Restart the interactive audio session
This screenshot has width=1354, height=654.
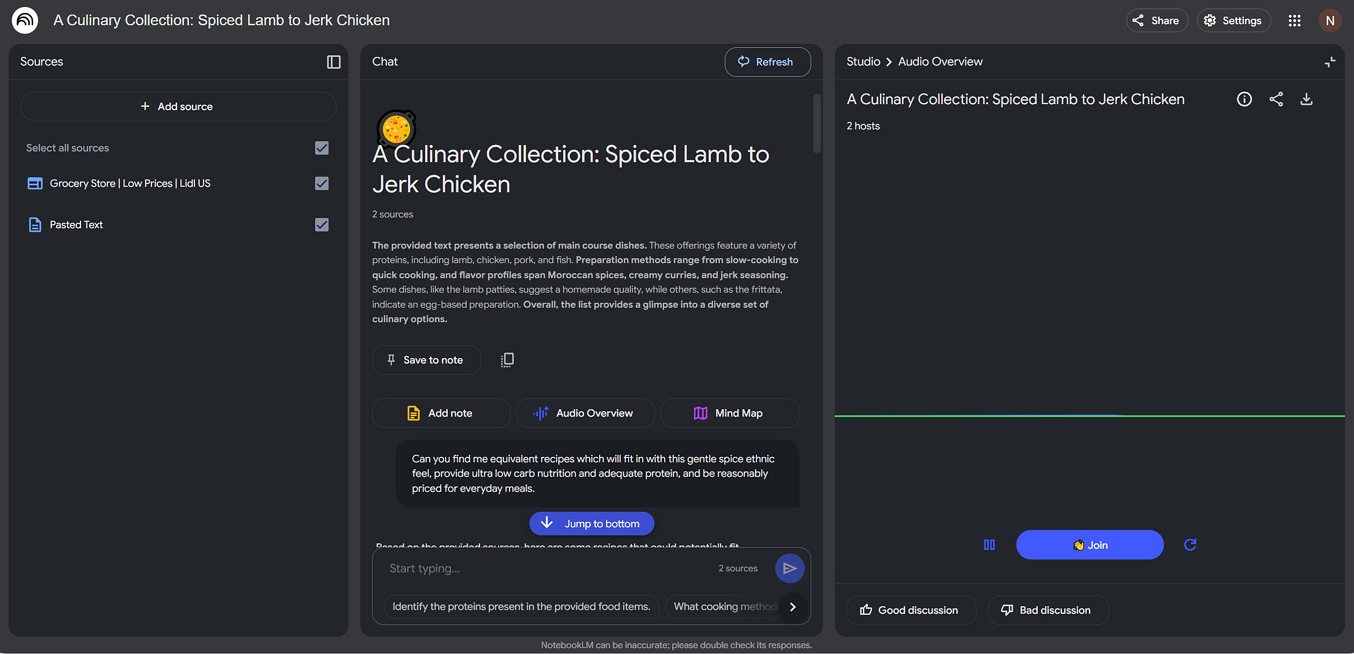[x=1190, y=545]
